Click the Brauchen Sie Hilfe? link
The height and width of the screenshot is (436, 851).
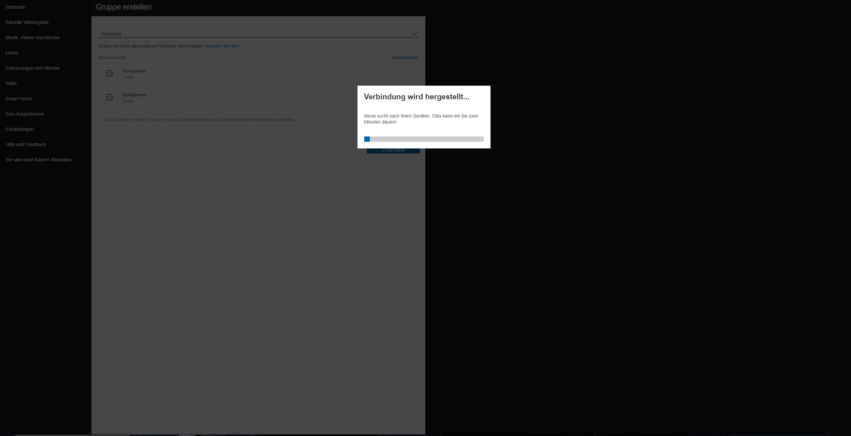pyautogui.click(x=222, y=46)
